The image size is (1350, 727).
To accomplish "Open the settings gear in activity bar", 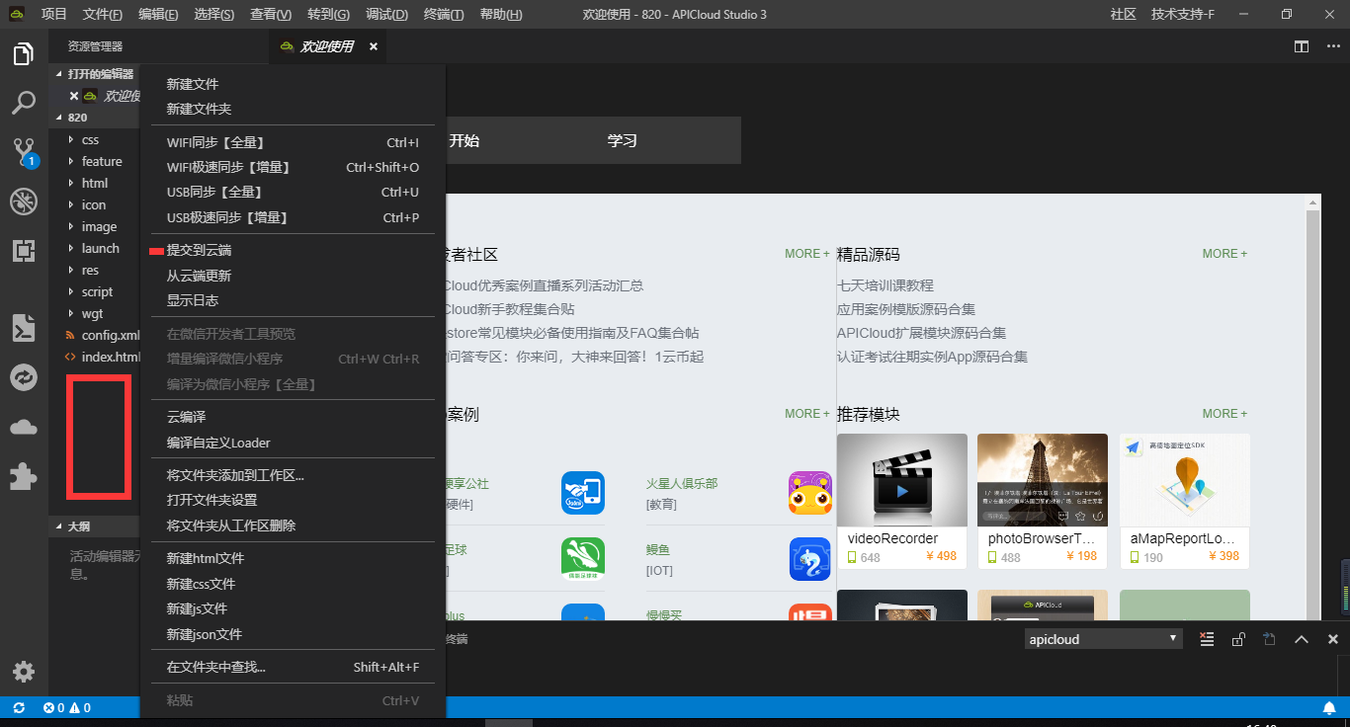I will [24, 673].
